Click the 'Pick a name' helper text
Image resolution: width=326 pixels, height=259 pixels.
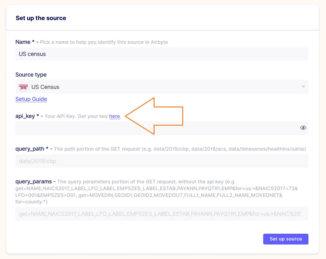pos(104,42)
